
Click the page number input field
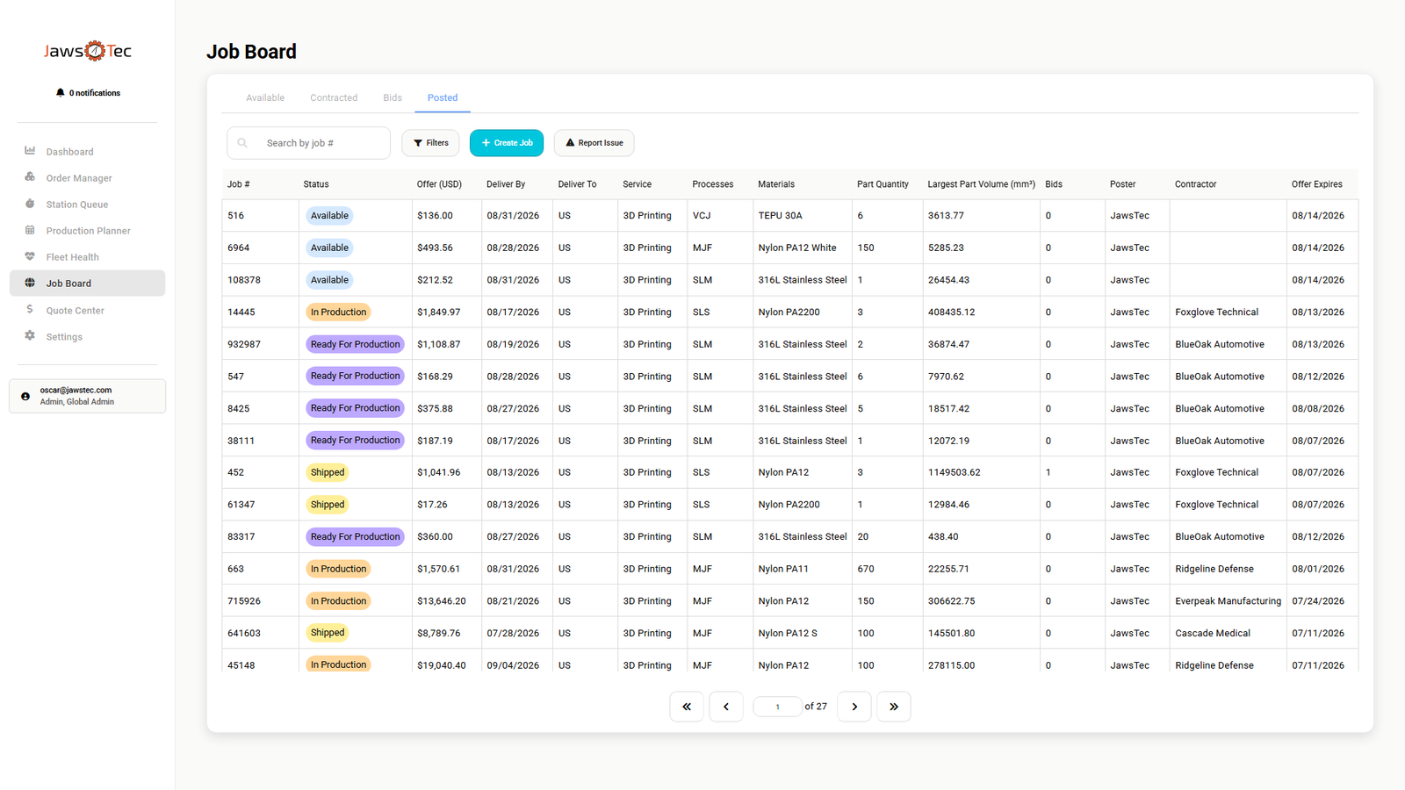(777, 707)
